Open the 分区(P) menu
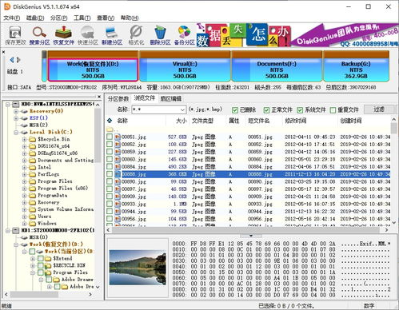 pyautogui.click(x=58, y=18)
